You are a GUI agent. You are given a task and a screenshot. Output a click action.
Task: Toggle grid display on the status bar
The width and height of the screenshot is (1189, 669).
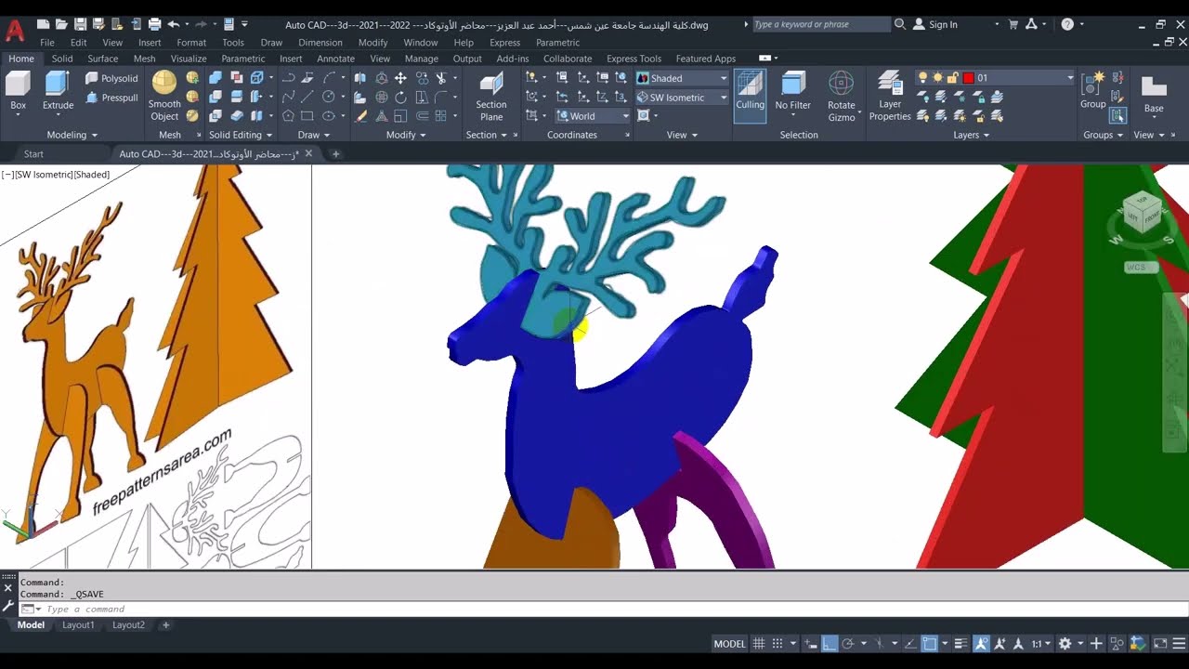[x=759, y=643]
